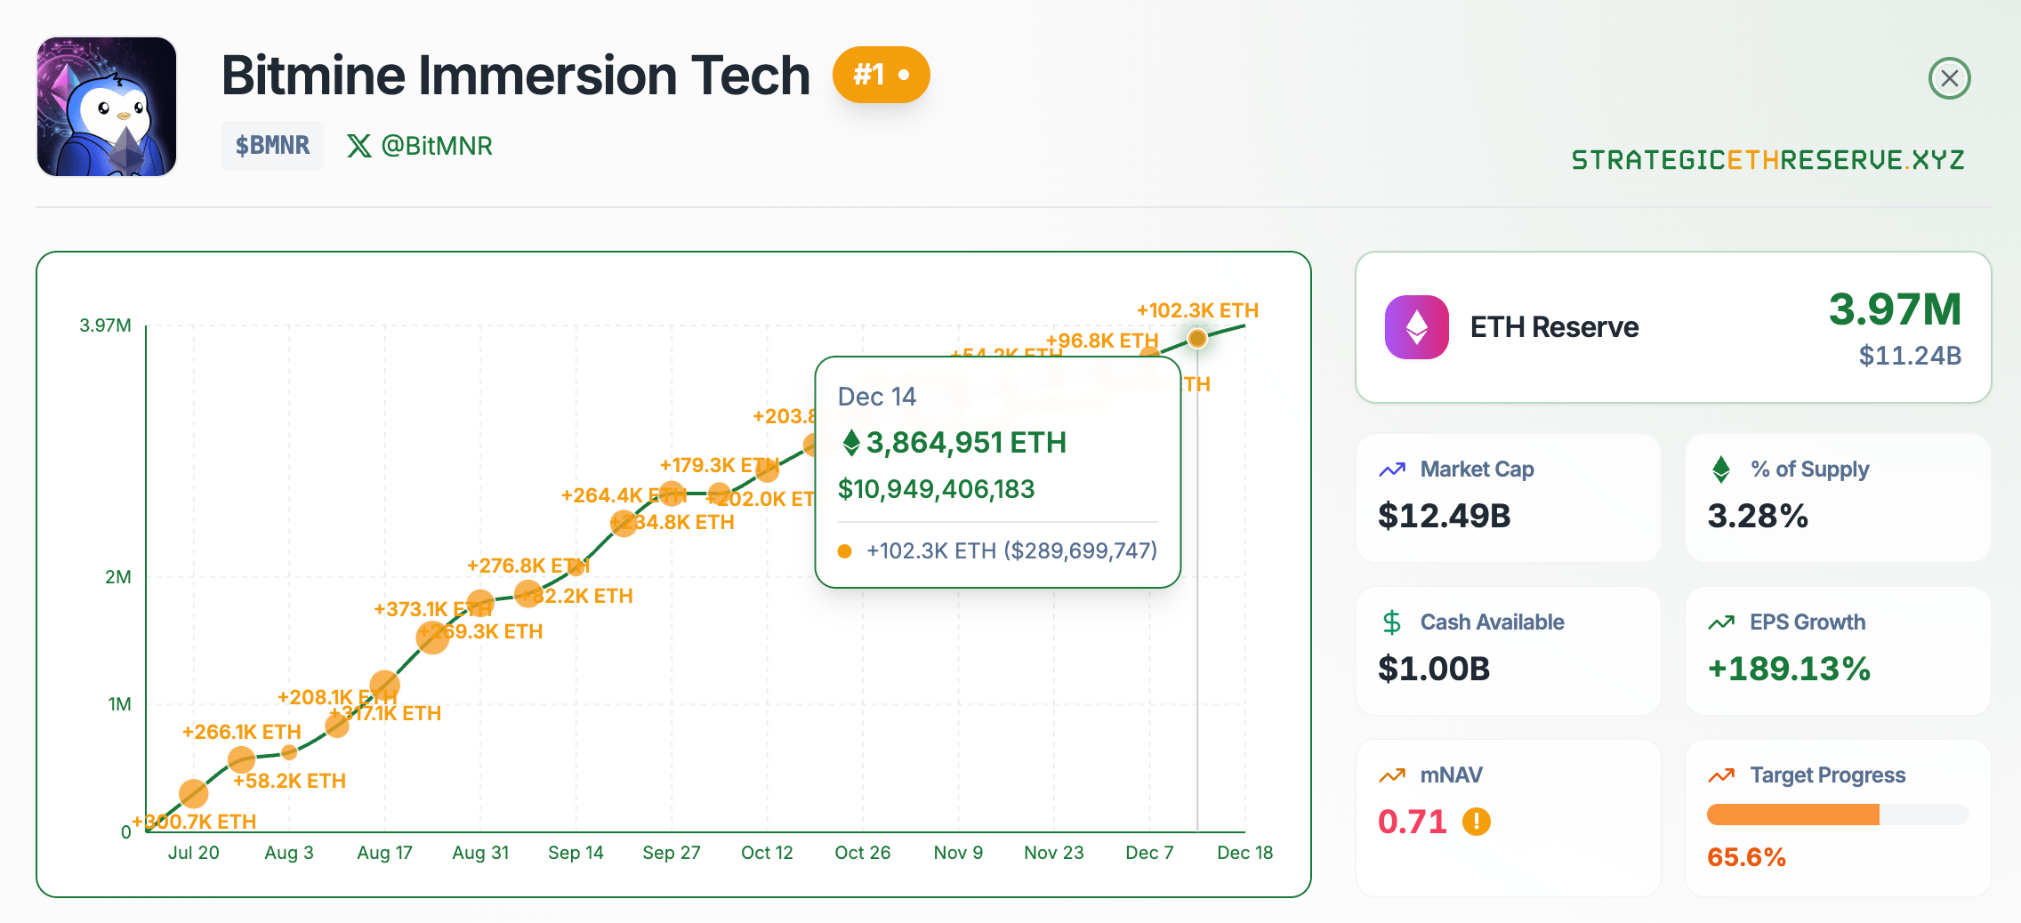Click the orange warning icon beside mNAV 0.71
The height and width of the screenshot is (923, 2021).
(x=1477, y=823)
